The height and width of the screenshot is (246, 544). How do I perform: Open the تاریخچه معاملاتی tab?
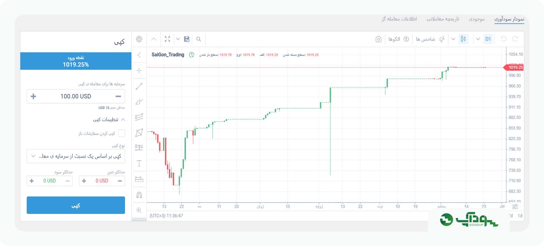pyautogui.click(x=443, y=19)
